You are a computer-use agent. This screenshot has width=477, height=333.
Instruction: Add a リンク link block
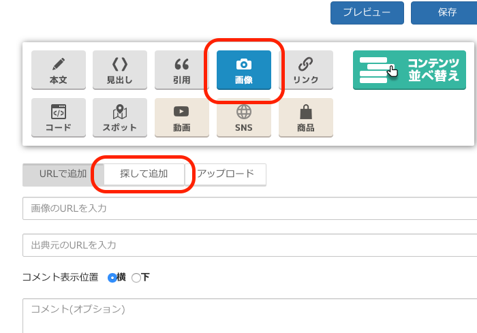(x=306, y=70)
